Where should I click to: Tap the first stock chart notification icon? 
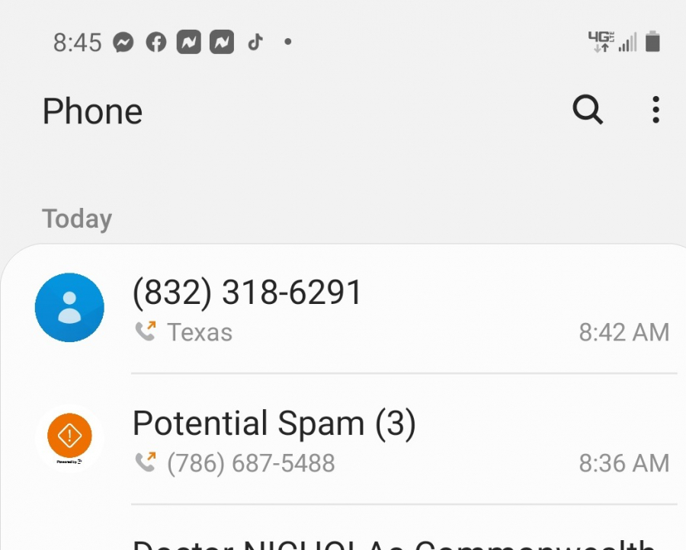tap(188, 42)
